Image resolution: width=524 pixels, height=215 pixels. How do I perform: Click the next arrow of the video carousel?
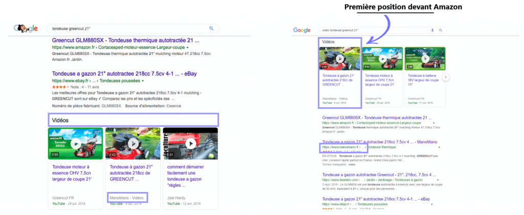point(446,77)
